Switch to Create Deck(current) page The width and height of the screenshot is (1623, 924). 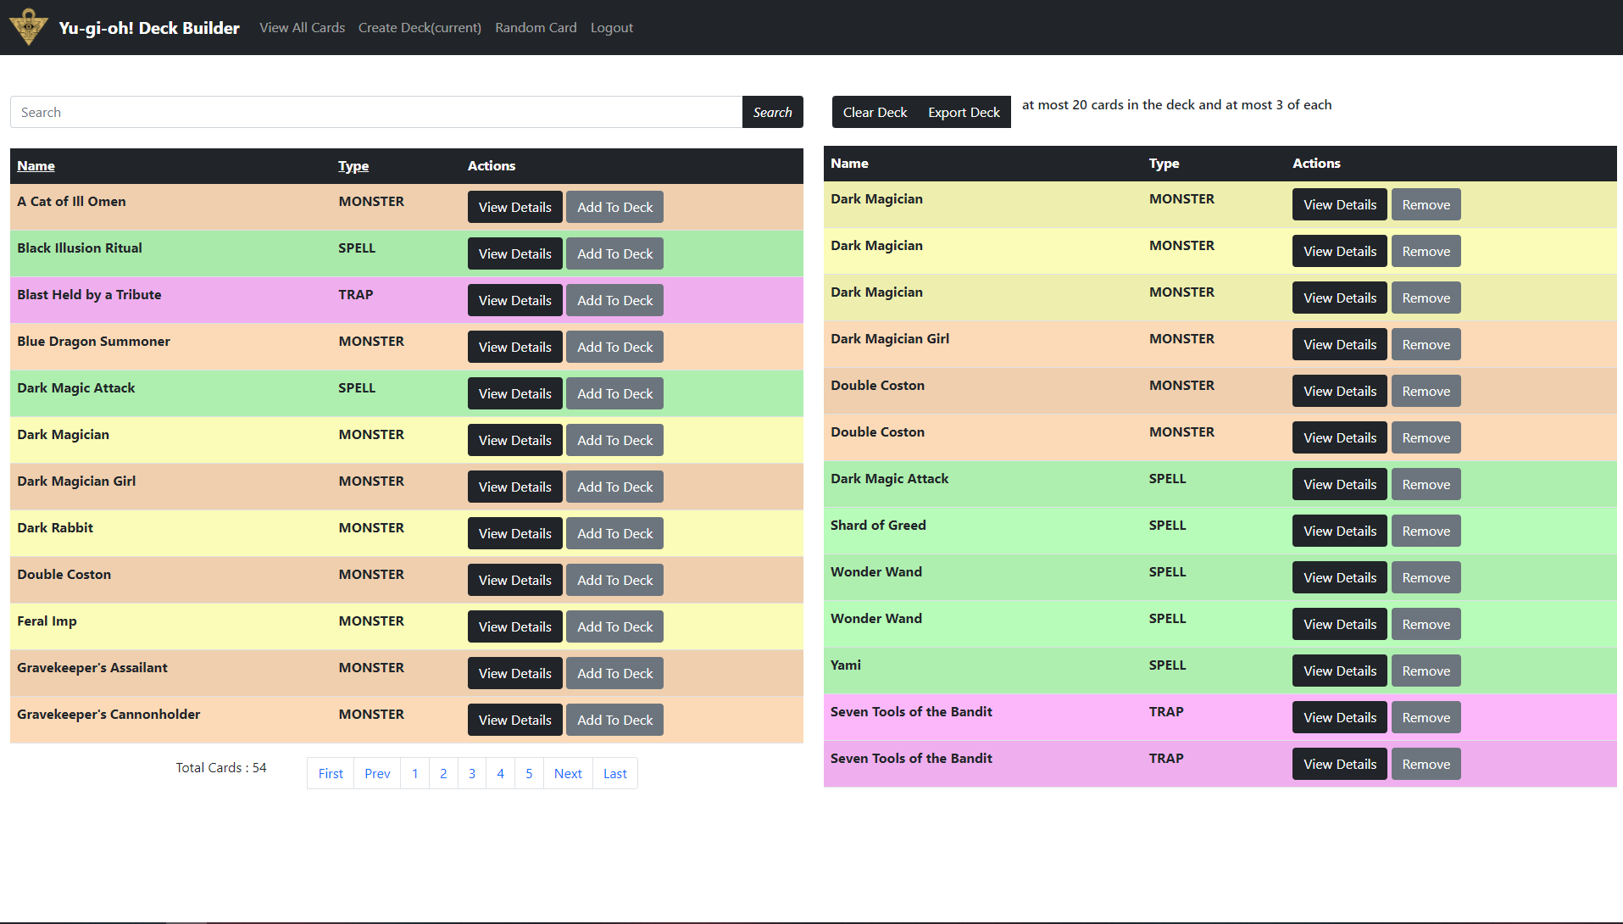tap(419, 27)
